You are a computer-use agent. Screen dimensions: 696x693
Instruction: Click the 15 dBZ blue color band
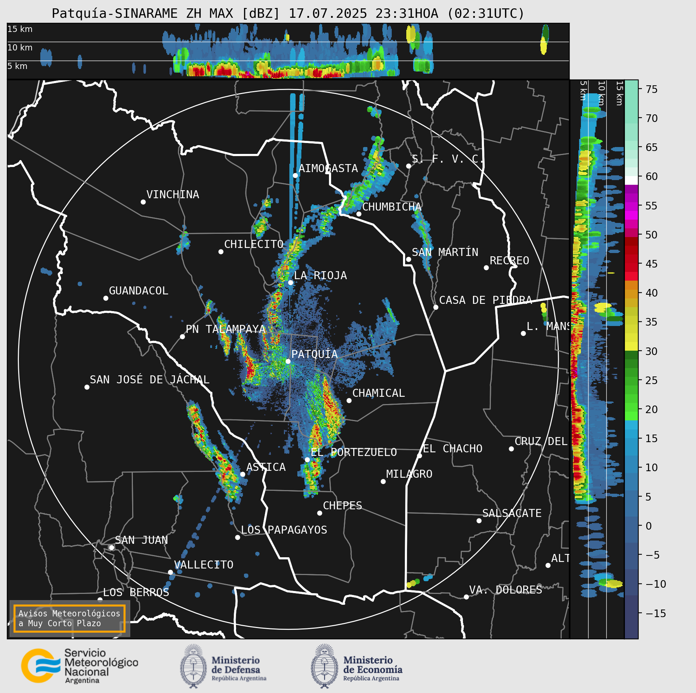631,439
